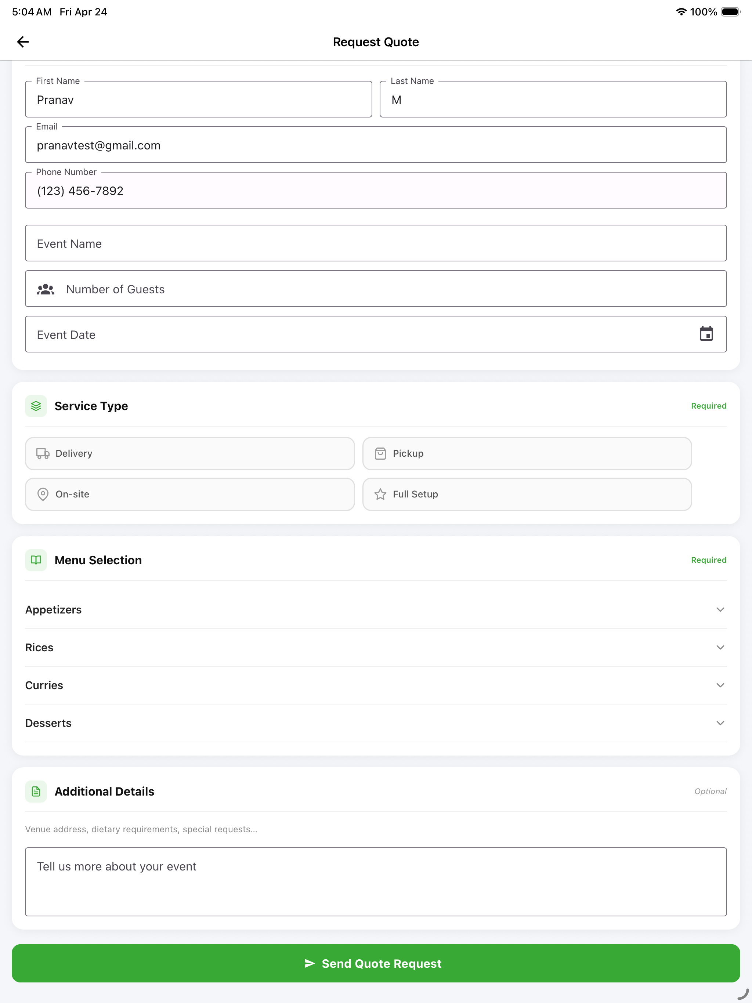Expand the Appetizers menu section
The height and width of the screenshot is (1003, 752).
pos(376,609)
